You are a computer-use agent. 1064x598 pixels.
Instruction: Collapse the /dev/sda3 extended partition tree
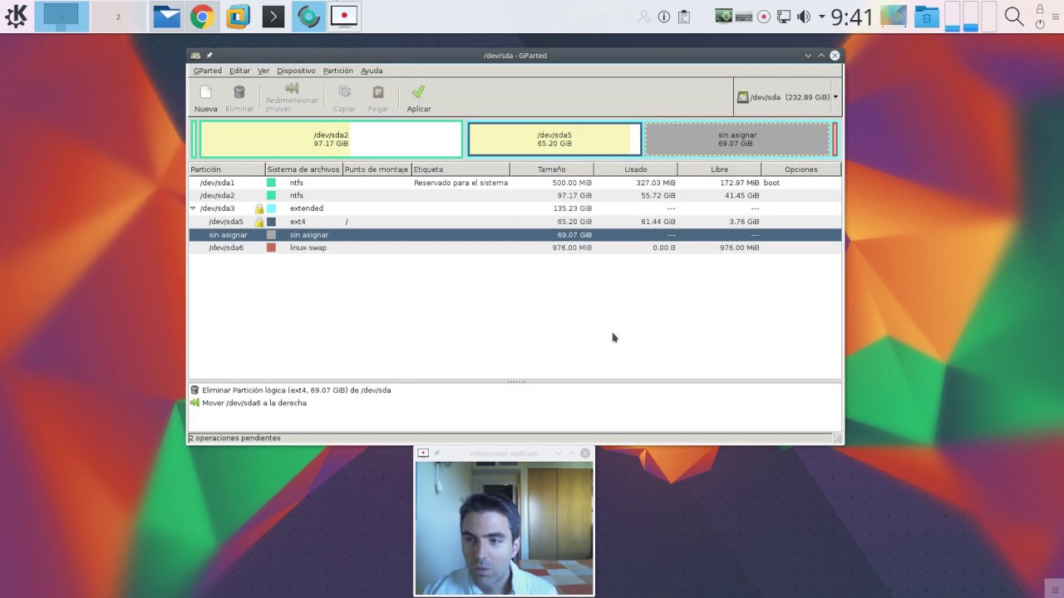coord(193,208)
